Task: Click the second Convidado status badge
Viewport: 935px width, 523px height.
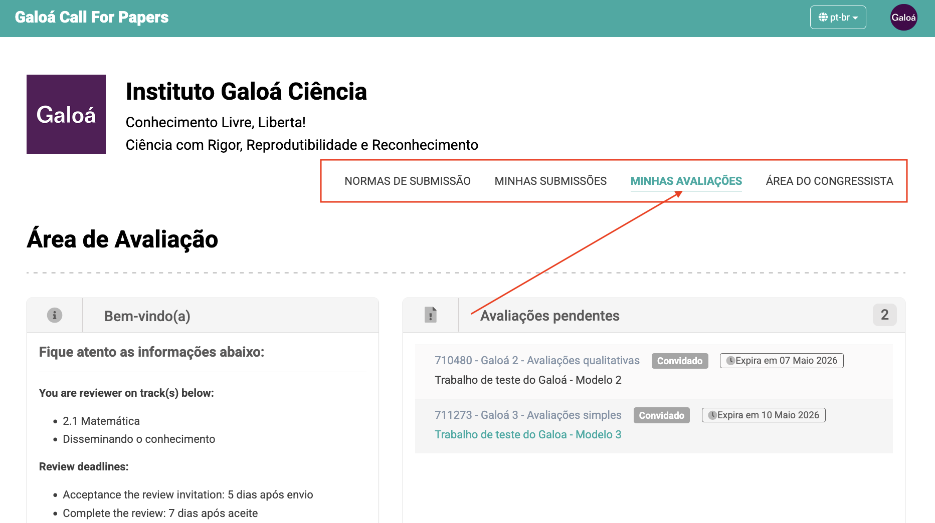Action: (x=662, y=415)
